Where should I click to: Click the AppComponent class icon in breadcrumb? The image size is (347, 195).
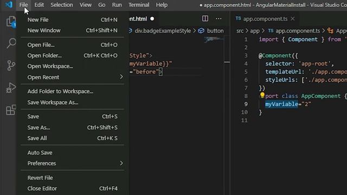(330, 31)
